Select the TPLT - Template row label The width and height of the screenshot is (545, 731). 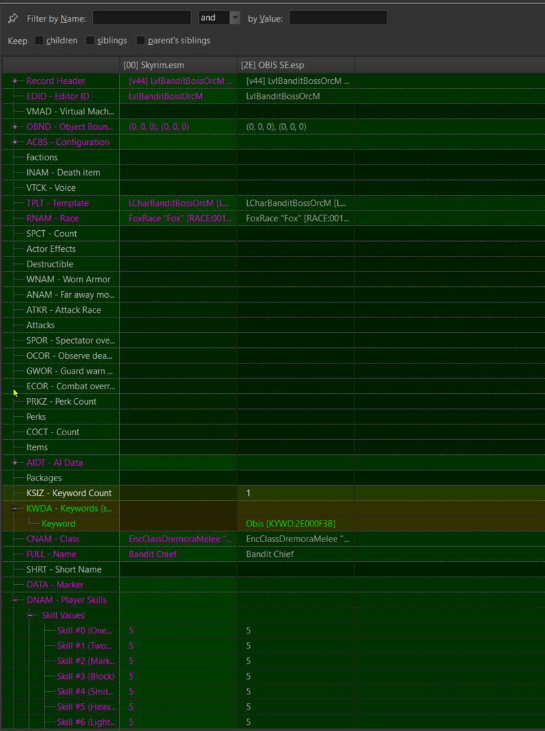click(58, 203)
